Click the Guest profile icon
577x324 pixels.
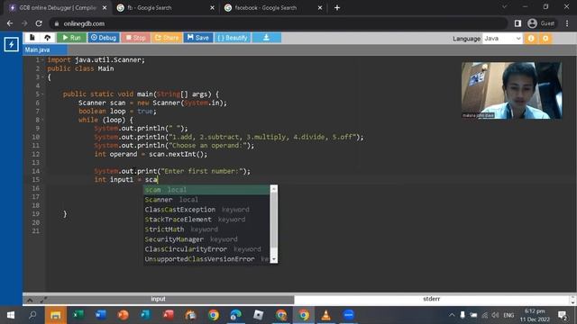541,23
